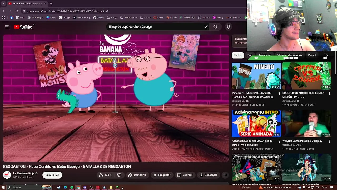This screenshot has width=337, height=190.
Task: Open options menu for Willyrex Canta Paradise
Action: tap(329, 141)
